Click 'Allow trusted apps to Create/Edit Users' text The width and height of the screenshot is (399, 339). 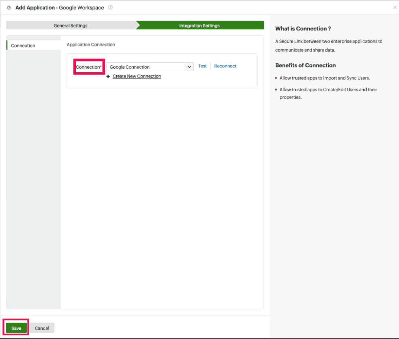pos(328,93)
